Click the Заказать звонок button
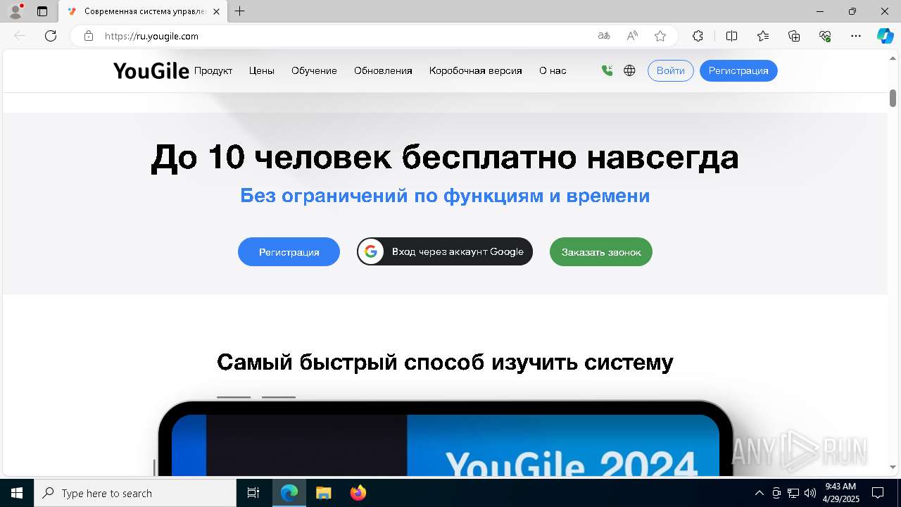Screen dimensions: 901x507 tap(601, 252)
